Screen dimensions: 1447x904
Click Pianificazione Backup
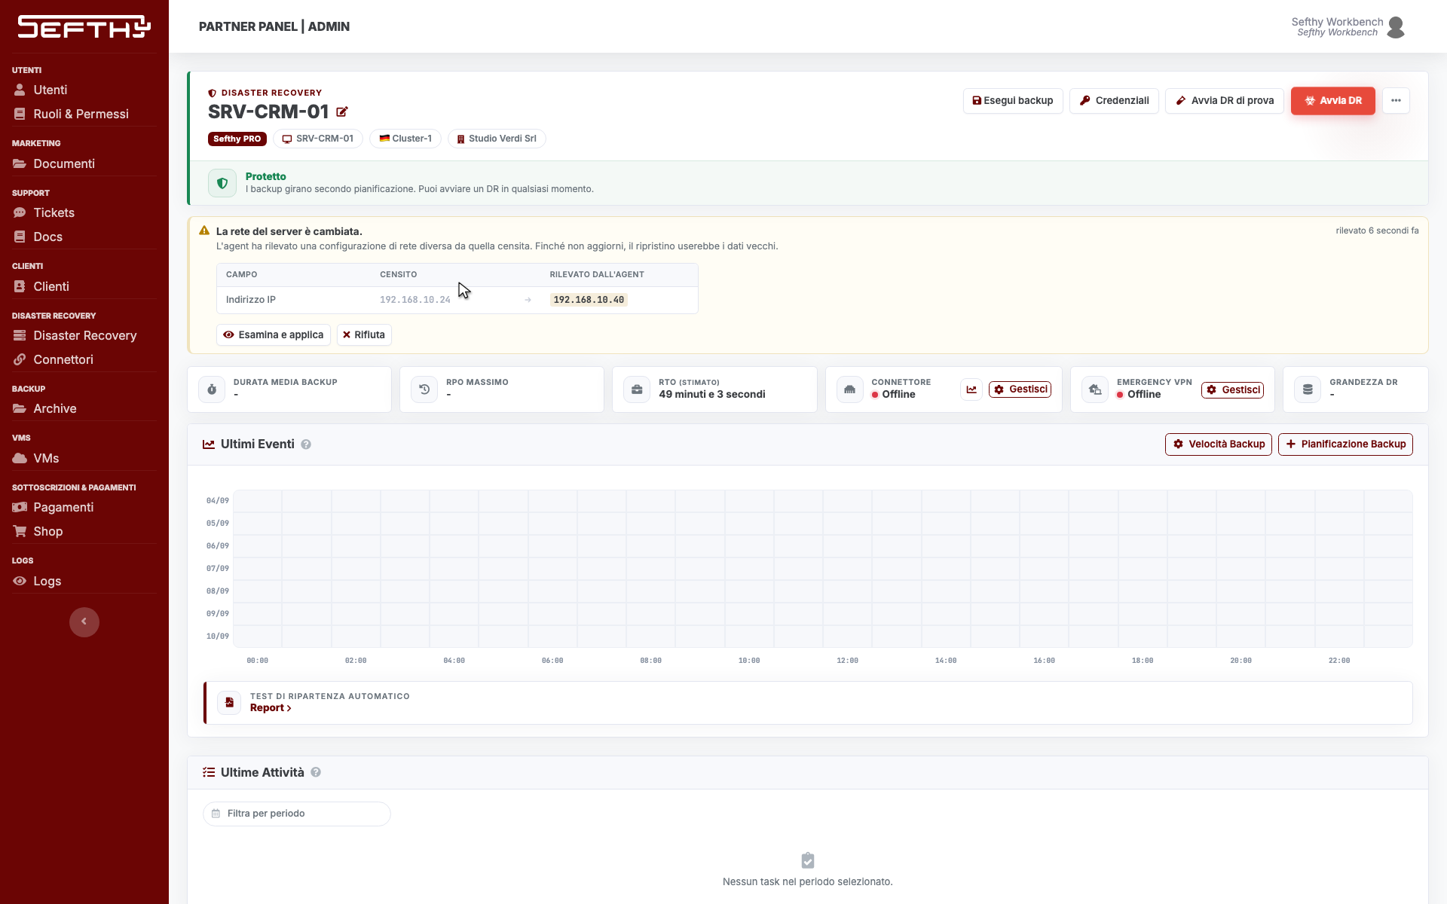pyautogui.click(x=1345, y=444)
